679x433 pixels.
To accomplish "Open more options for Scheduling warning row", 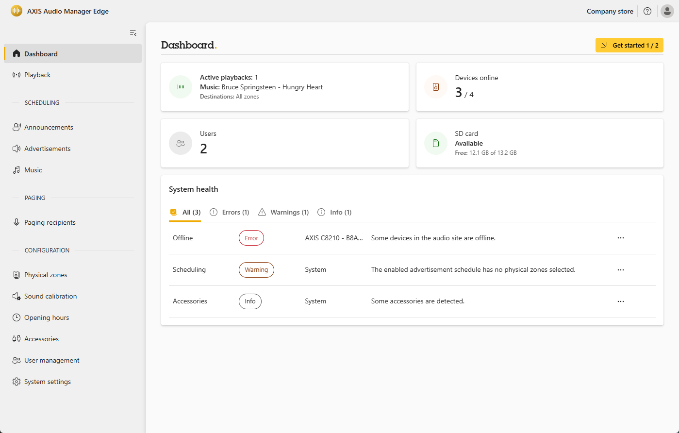I will pyautogui.click(x=620, y=269).
